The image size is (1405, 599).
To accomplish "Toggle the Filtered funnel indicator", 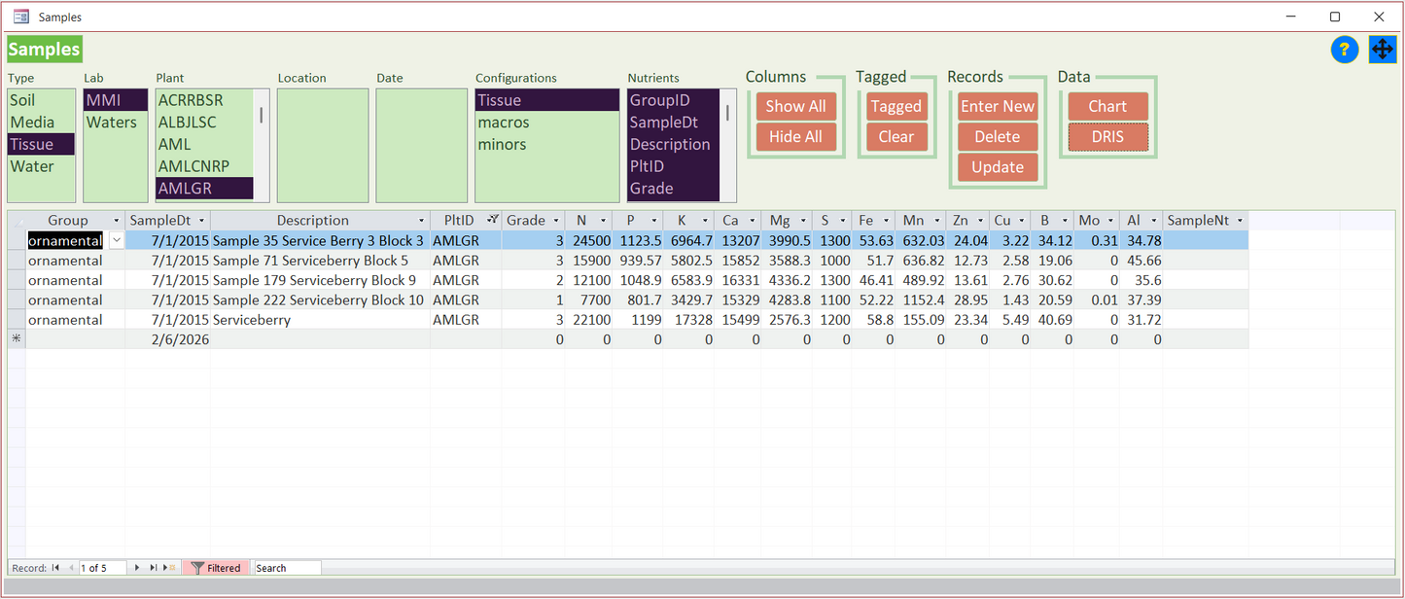I will [x=216, y=568].
